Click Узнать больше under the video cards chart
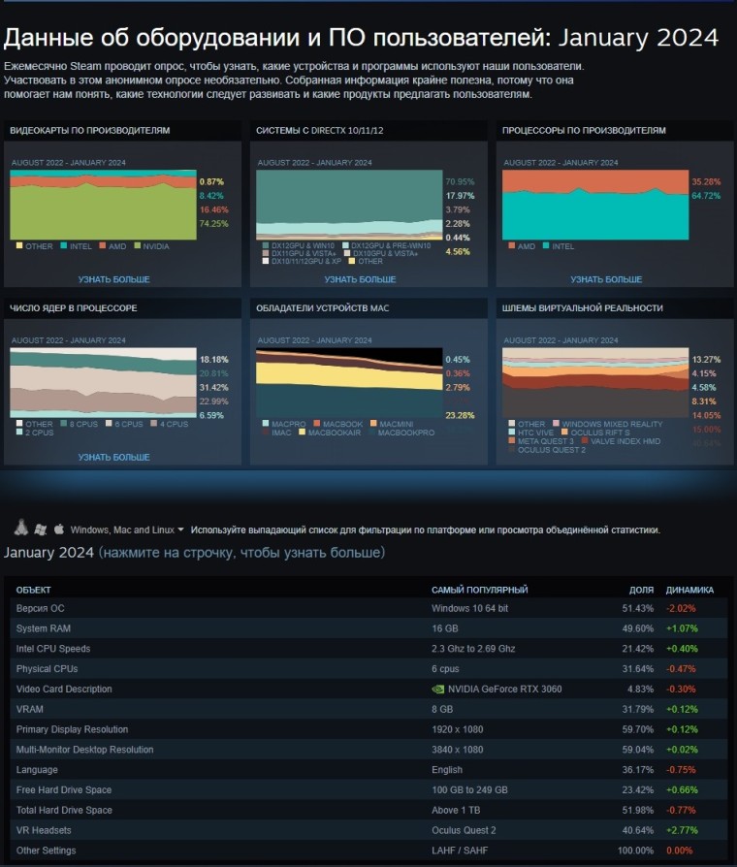The height and width of the screenshot is (867, 737). [x=113, y=279]
